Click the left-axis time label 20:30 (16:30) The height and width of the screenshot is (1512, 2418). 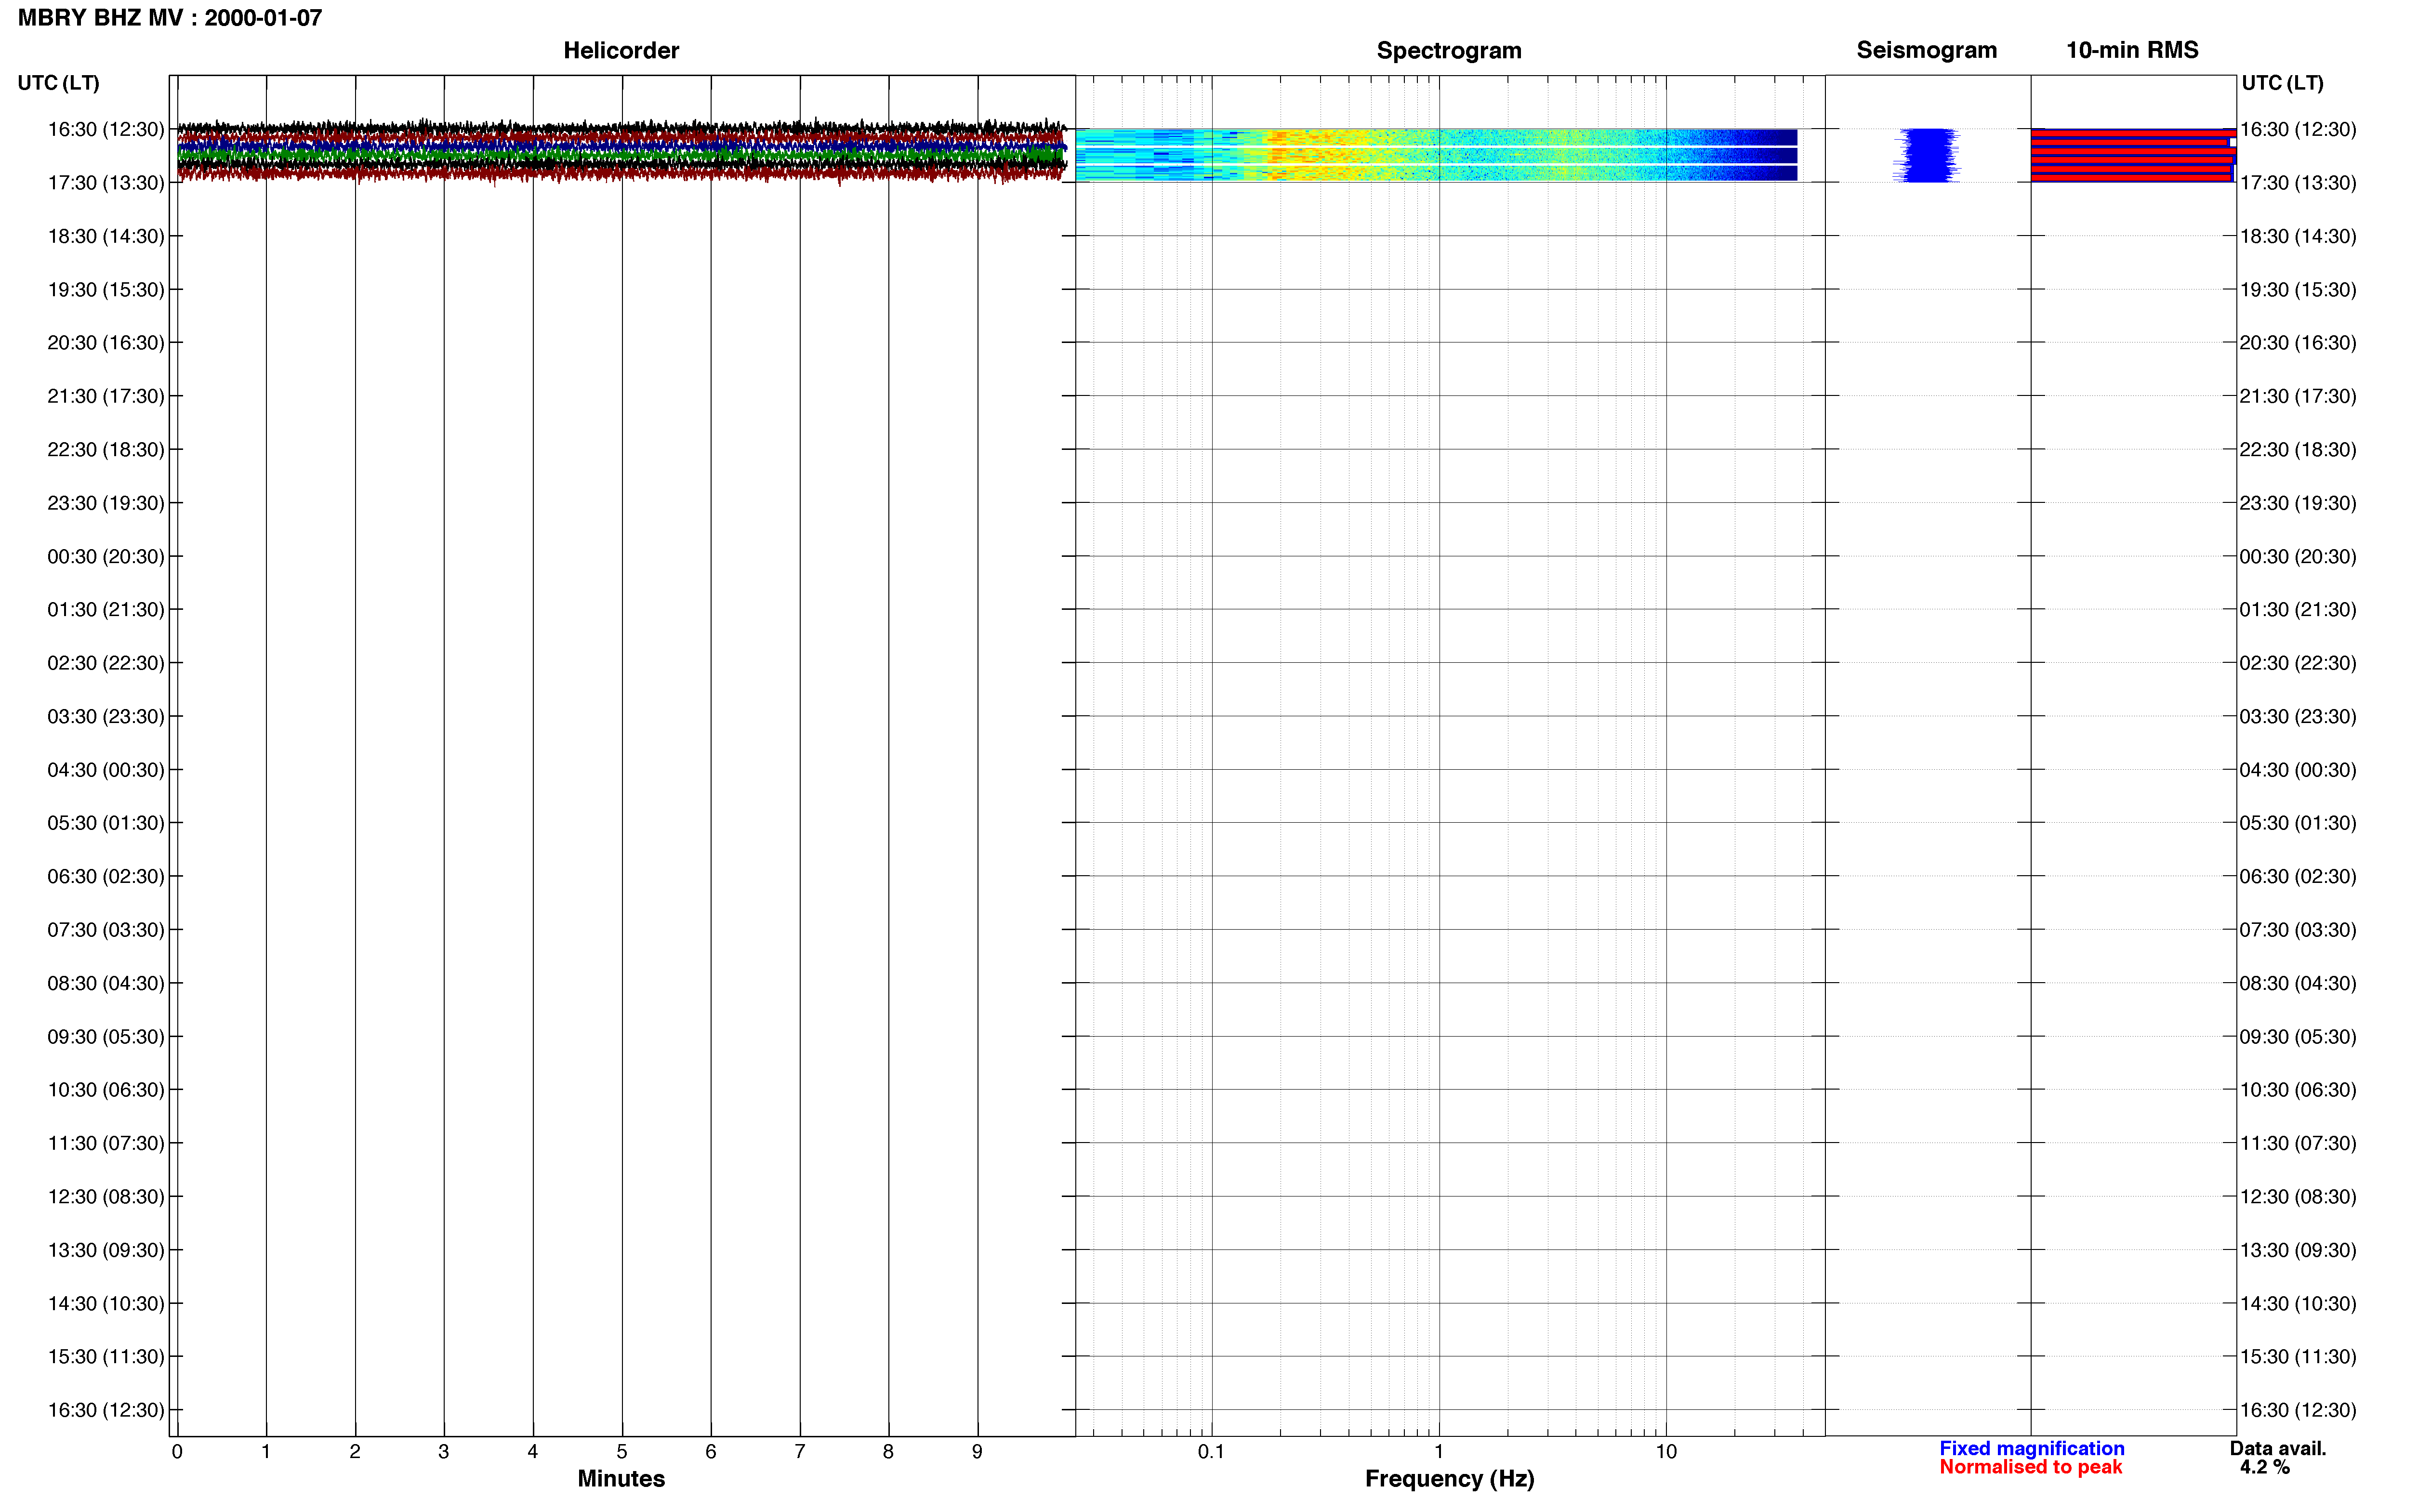[105, 343]
